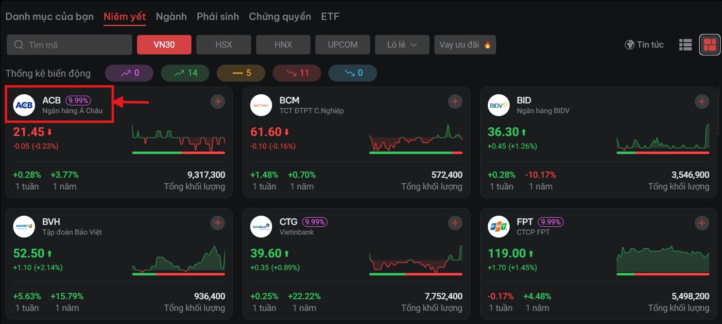Image resolution: width=722 pixels, height=324 pixels.
Task: Click the FPT buy/sell ratio bar
Action: point(663,274)
